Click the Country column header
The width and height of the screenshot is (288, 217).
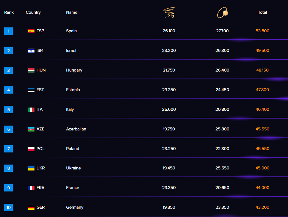(33, 12)
